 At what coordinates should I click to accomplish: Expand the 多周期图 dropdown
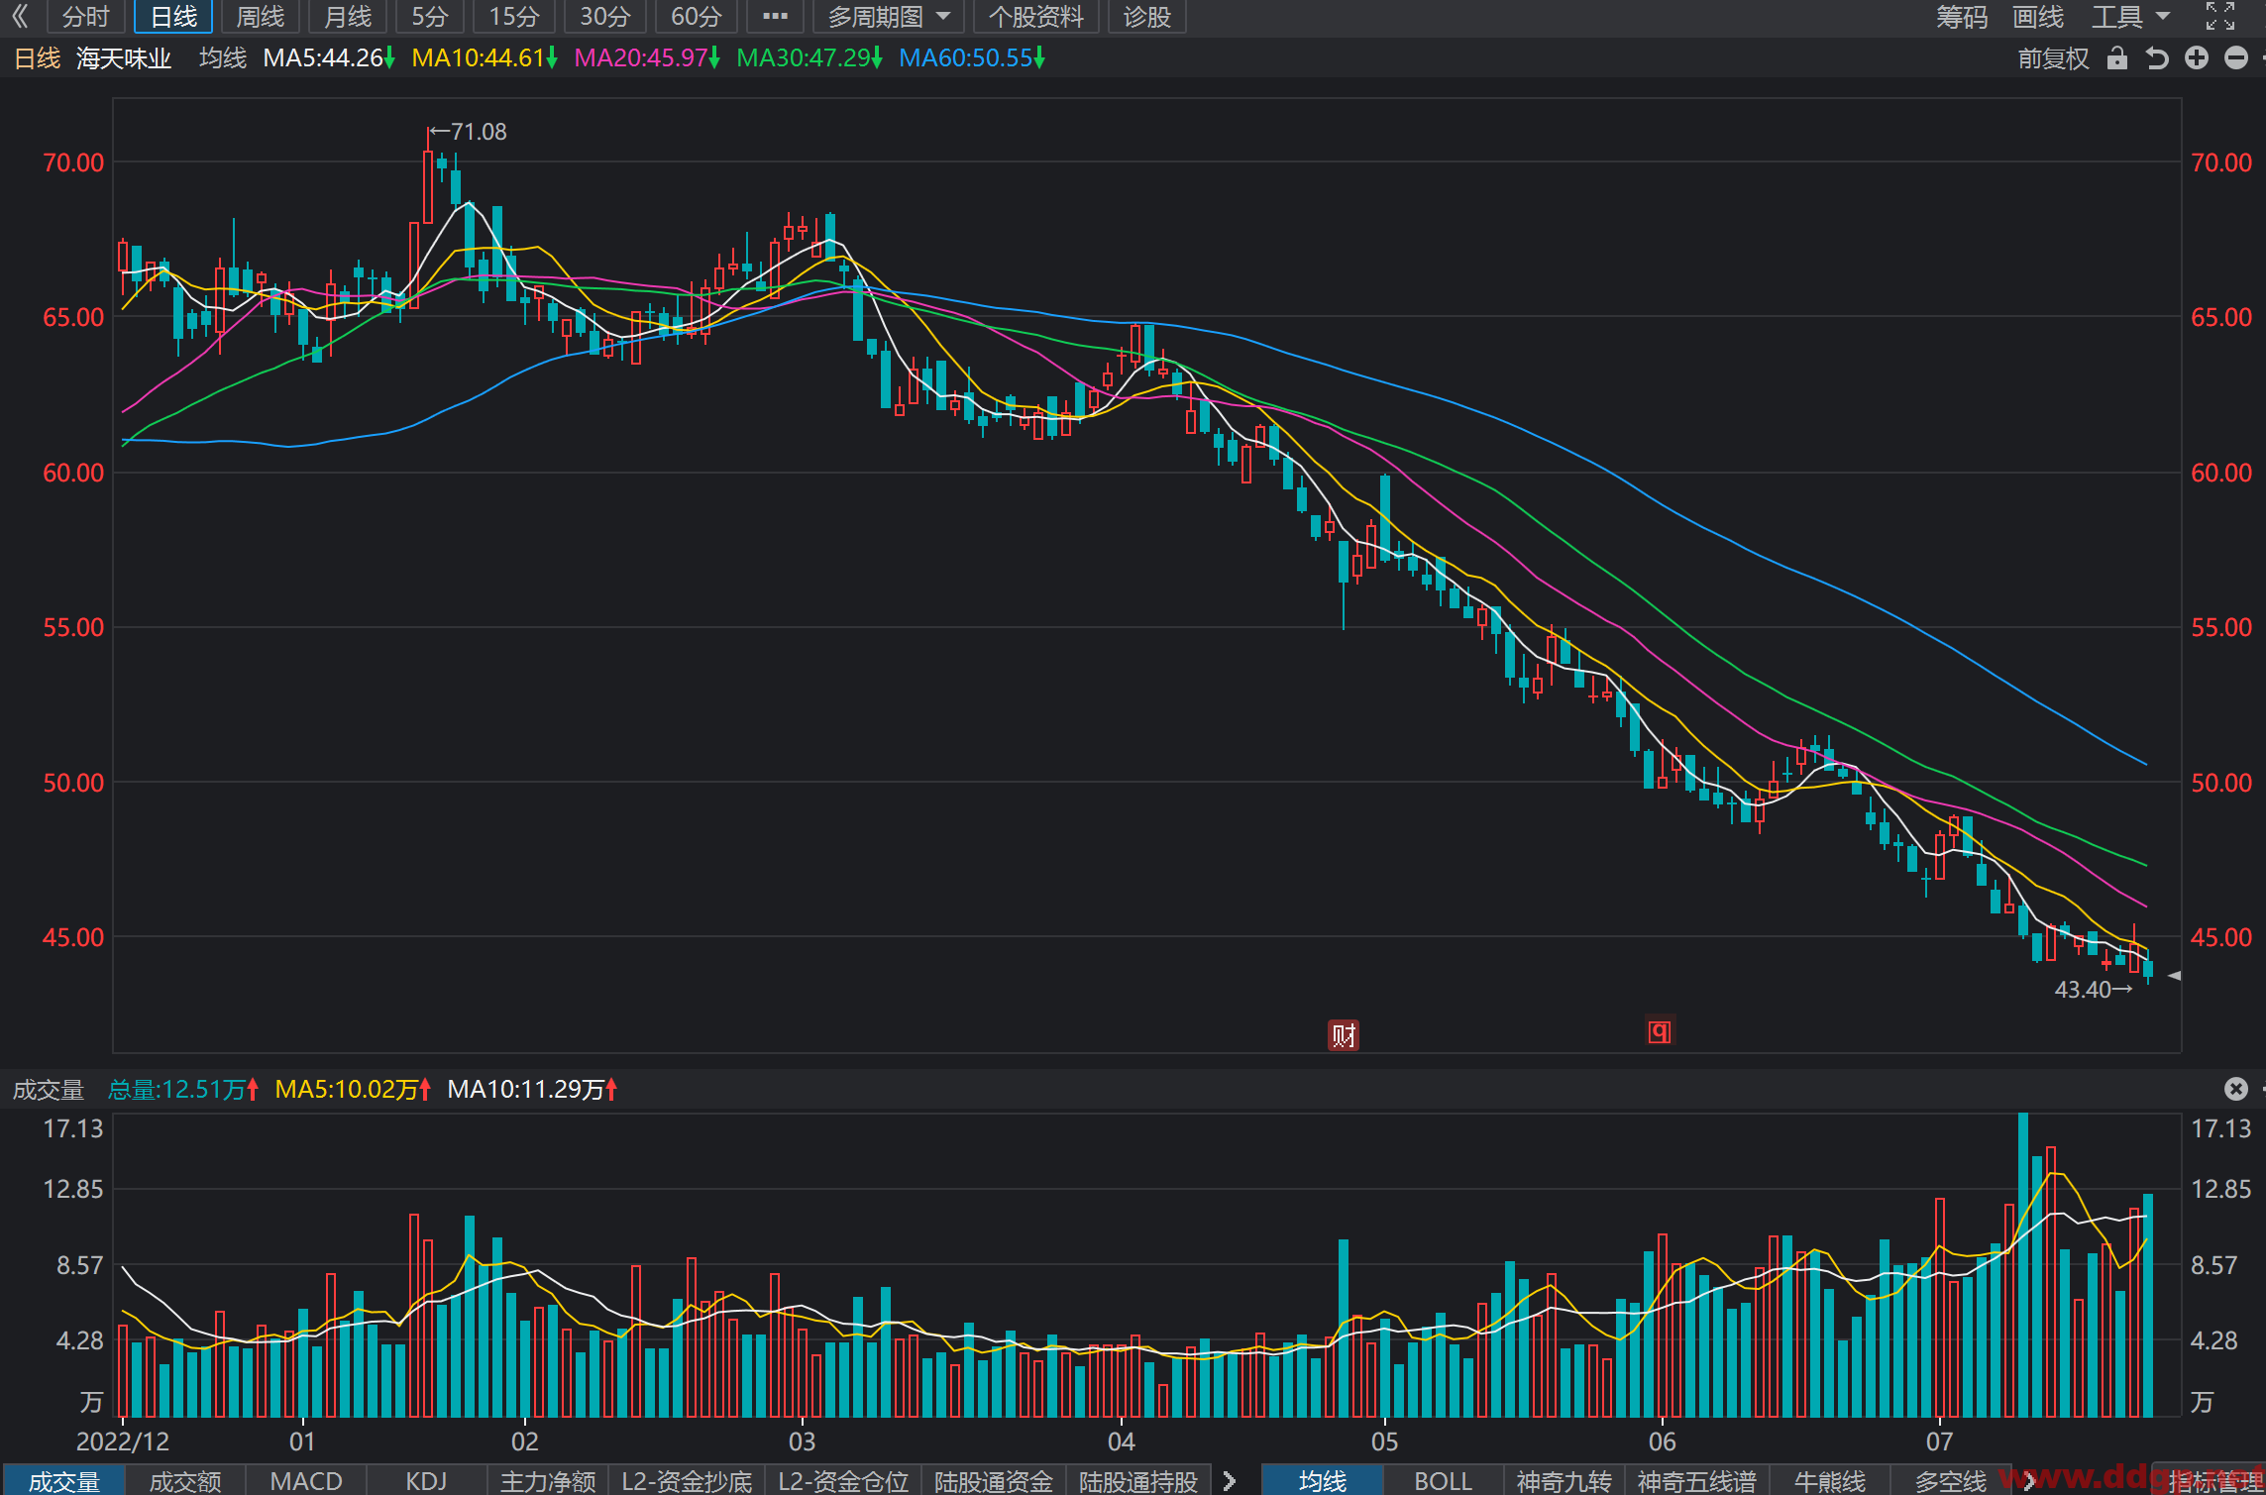pyautogui.click(x=889, y=16)
